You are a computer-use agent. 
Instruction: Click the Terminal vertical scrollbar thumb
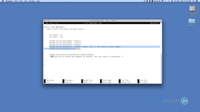pyautogui.click(x=161, y=68)
